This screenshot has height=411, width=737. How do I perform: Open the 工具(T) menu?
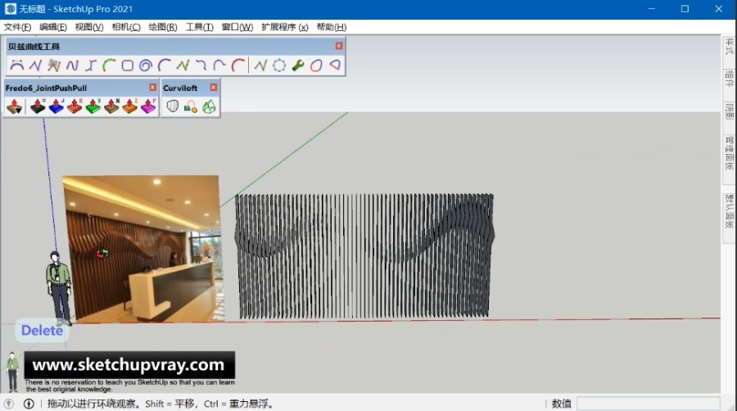pos(199,27)
